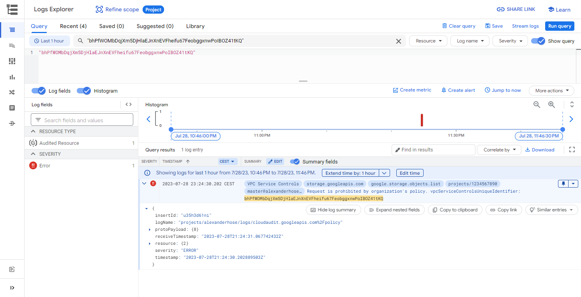Move histogram time range forward
This screenshot has height=297, width=581.
coord(571,119)
